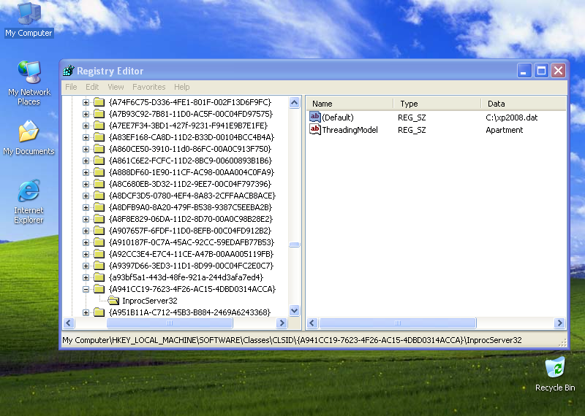585x416 pixels.
Task: Expand the {A7B93C92-7B81-11D0-AC5F-00C04FD97575} key
Action: 86,114
